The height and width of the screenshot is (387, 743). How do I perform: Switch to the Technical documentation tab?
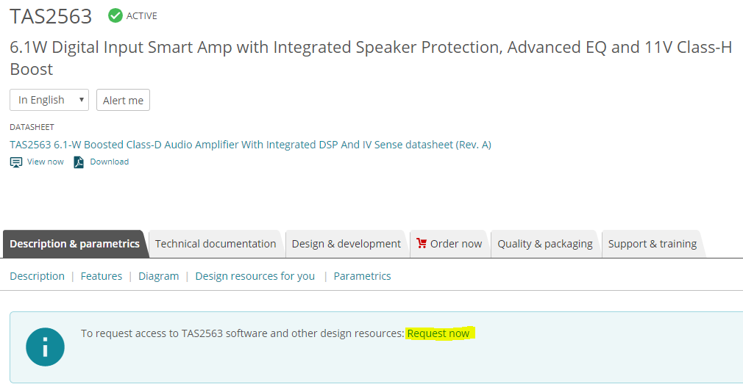tap(216, 244)
